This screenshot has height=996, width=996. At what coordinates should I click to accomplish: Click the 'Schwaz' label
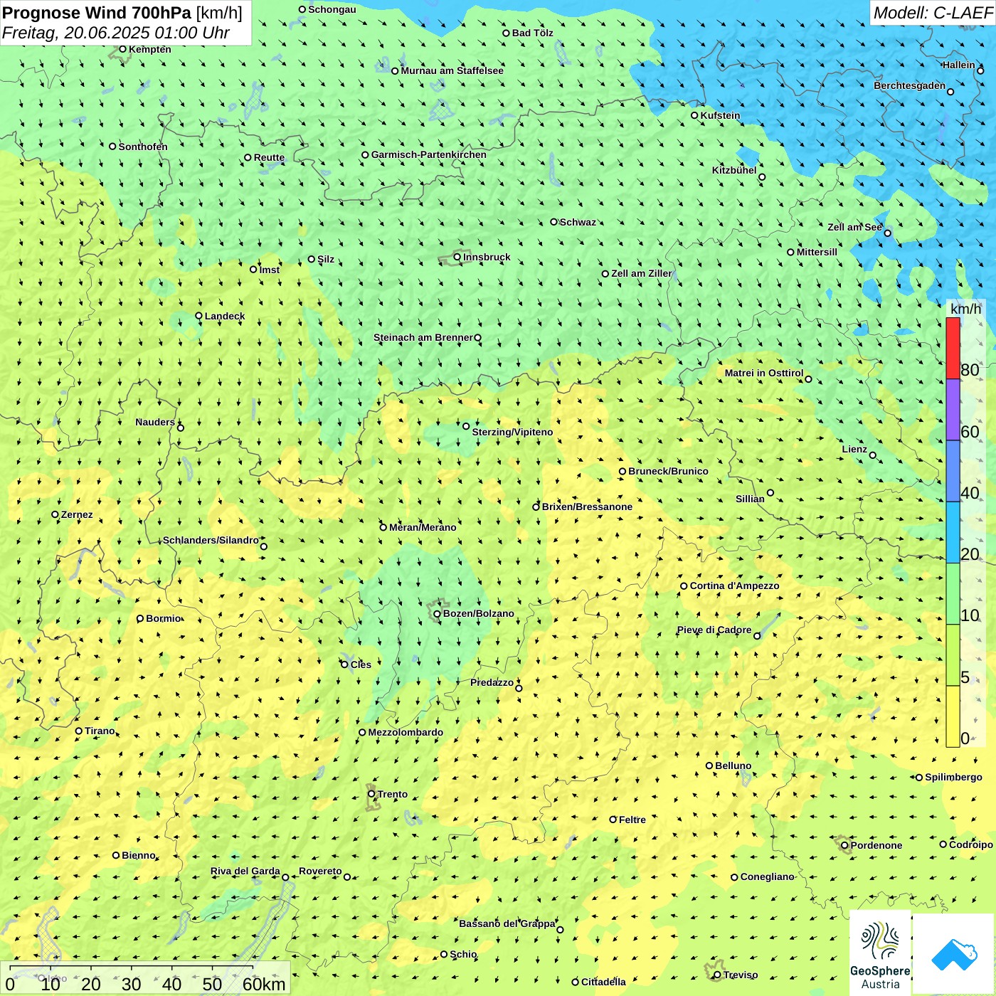click(578, 222)
